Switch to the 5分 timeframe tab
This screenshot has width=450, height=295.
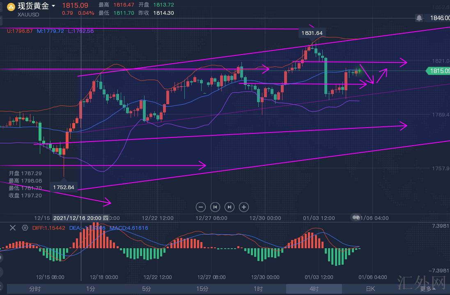[146, 289]
